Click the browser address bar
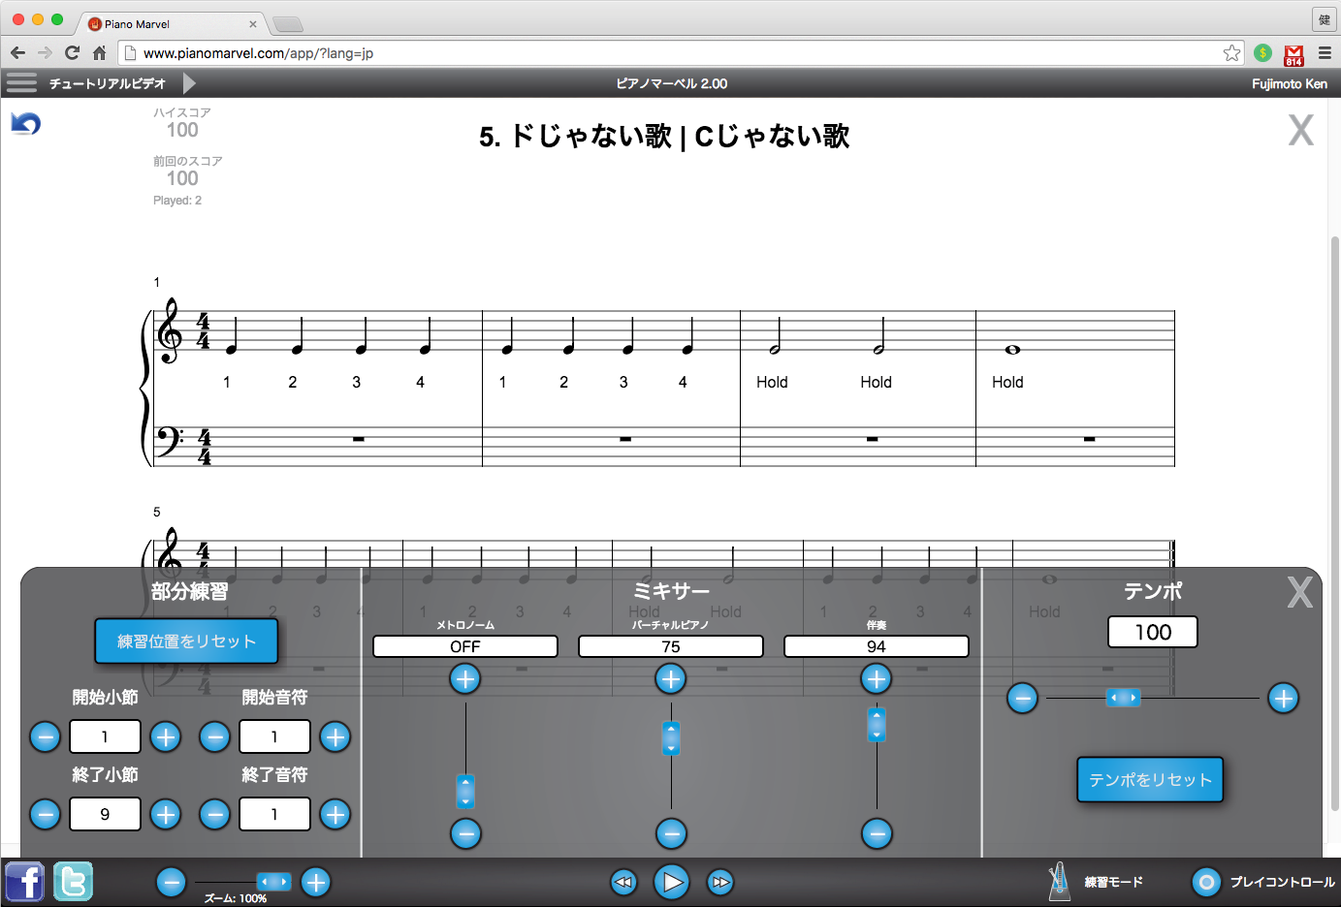Image resolution: width=1341 pixels, height=907 pixels. pyautogui.click(x=681, y=52)
